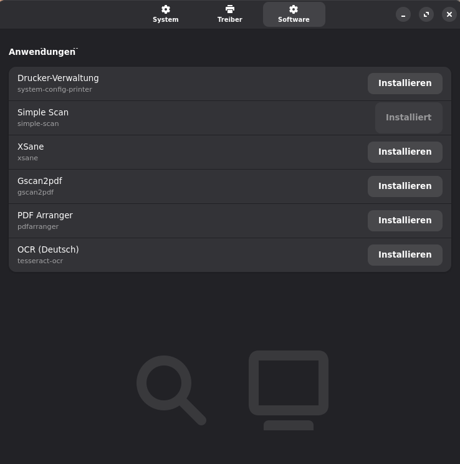This screenshot has width=460, height=464.
Task: Select the Simple Scan entry name
Action: (x=43, y=113)
